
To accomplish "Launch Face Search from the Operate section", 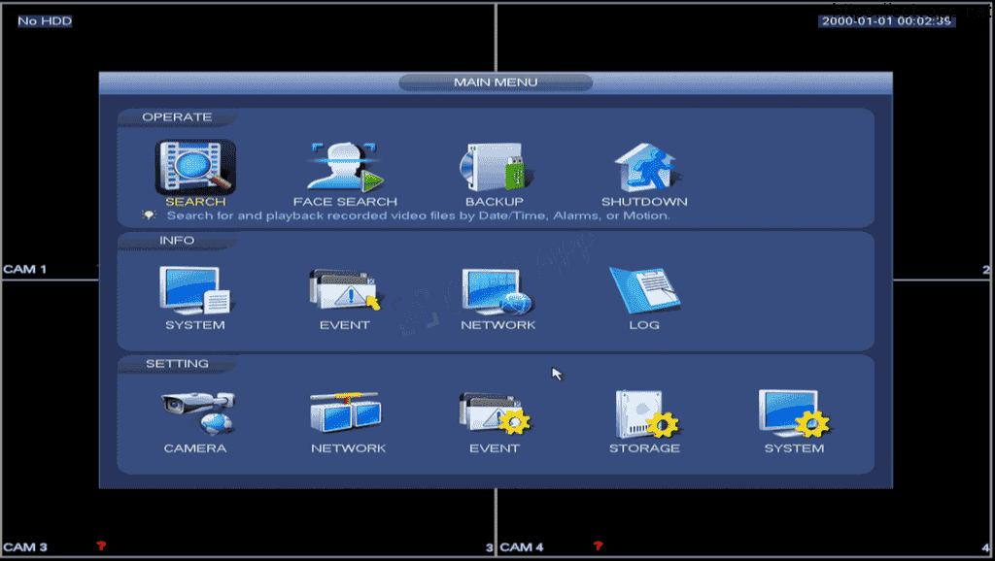I will pos(345,168).
